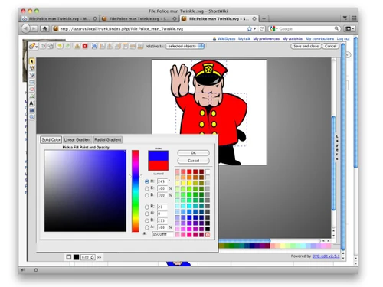383x287 pixels.
Task: Click Cancel button next to Save and close
Action: point(331,46)
